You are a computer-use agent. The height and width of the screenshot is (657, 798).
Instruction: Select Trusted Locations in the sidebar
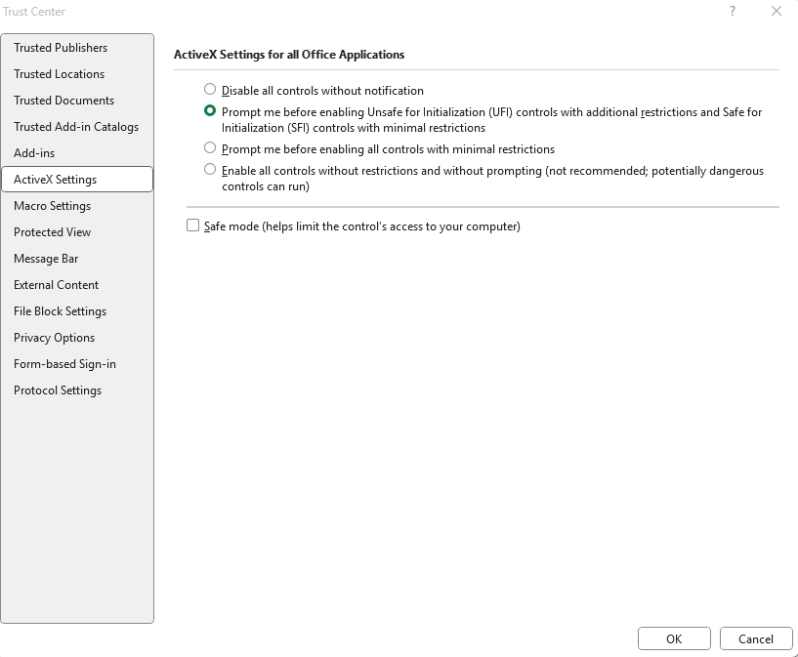tap(57, 73)
